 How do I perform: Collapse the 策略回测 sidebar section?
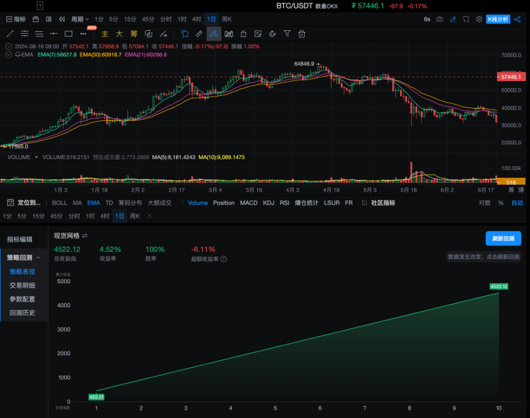coord(38,258)
